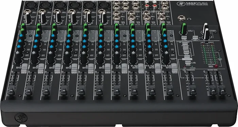Toggle the AUX 1 pre/post button in master section

184,38
